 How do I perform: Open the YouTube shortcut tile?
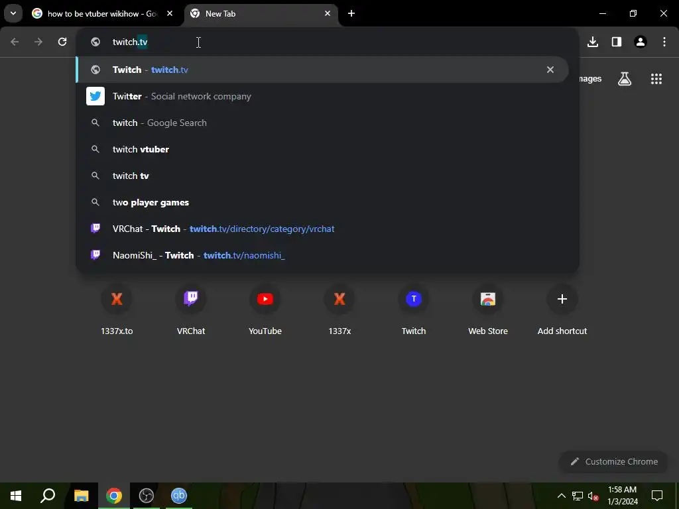(265, 311)
